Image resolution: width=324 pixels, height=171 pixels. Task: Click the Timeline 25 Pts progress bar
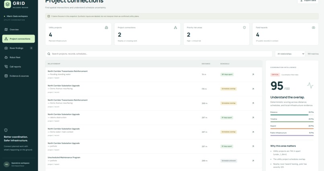point(292,122)
